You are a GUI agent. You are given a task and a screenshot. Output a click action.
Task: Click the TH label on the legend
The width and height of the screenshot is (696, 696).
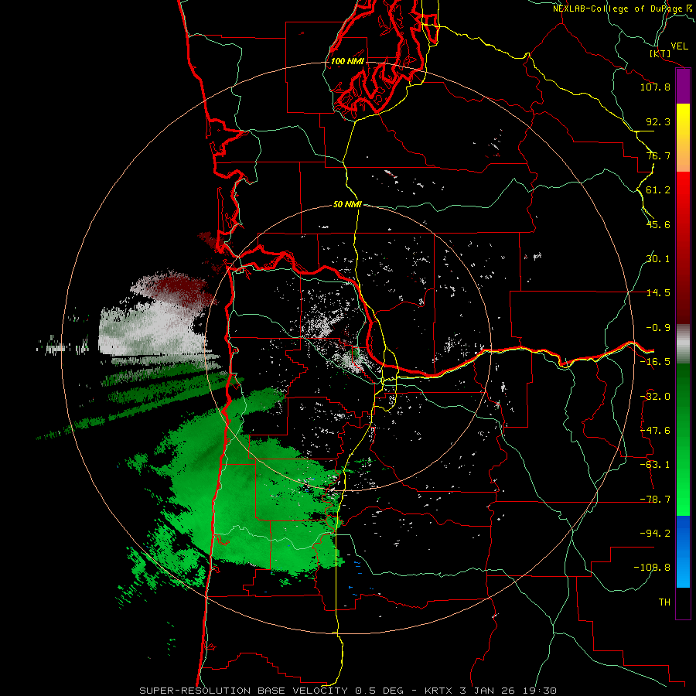coord(664,602)
